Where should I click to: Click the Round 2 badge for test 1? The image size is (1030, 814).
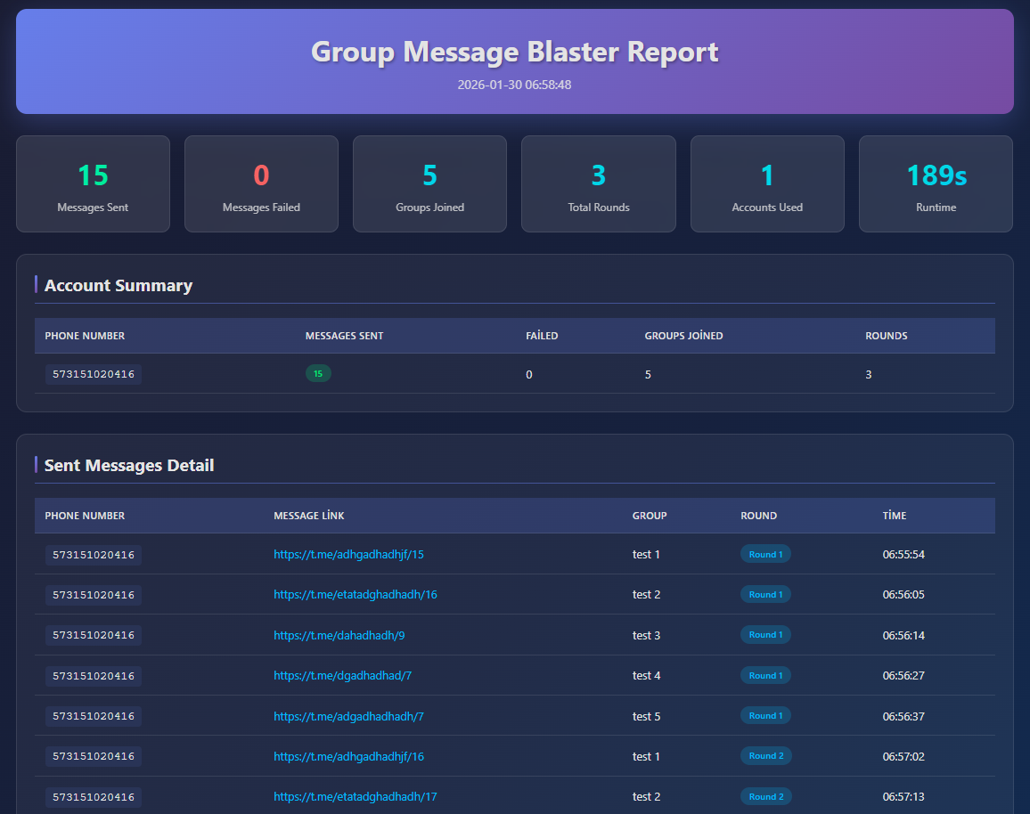pyautogui.click(x=765, y=755)
